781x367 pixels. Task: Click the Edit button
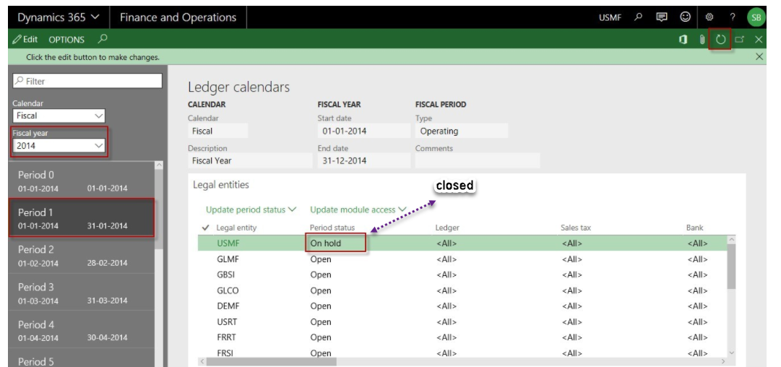point(25,39)
